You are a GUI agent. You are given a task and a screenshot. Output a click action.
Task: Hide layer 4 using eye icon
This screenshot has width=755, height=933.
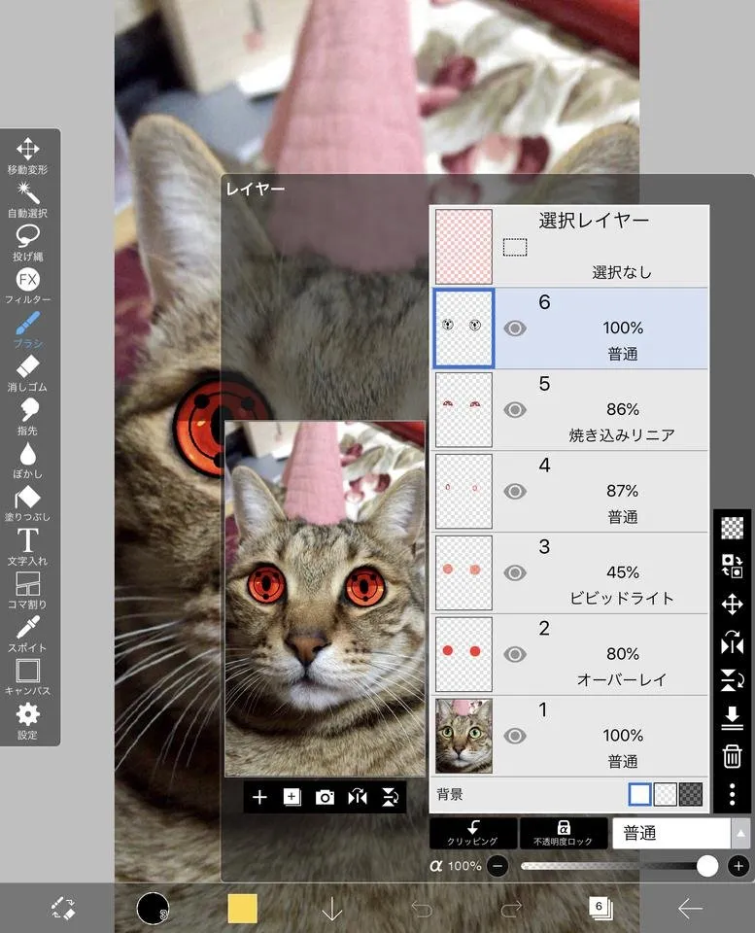515,492
